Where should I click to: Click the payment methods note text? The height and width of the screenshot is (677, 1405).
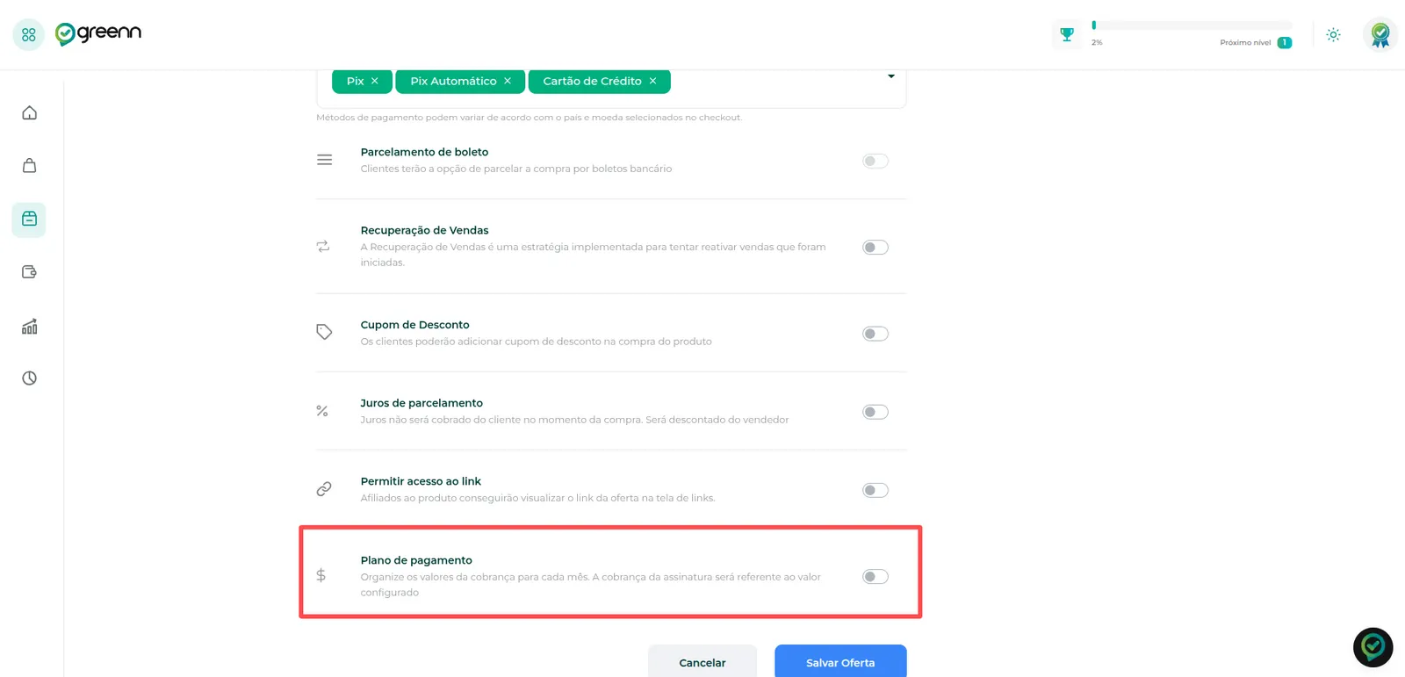(x=529, y=117)
